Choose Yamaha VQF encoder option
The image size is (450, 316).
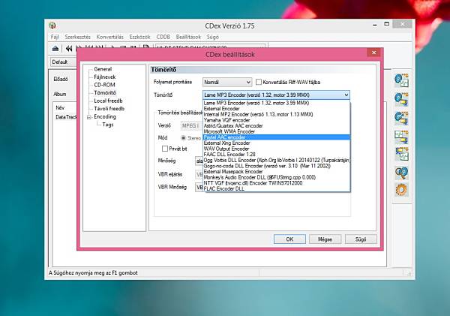point(276,120)
